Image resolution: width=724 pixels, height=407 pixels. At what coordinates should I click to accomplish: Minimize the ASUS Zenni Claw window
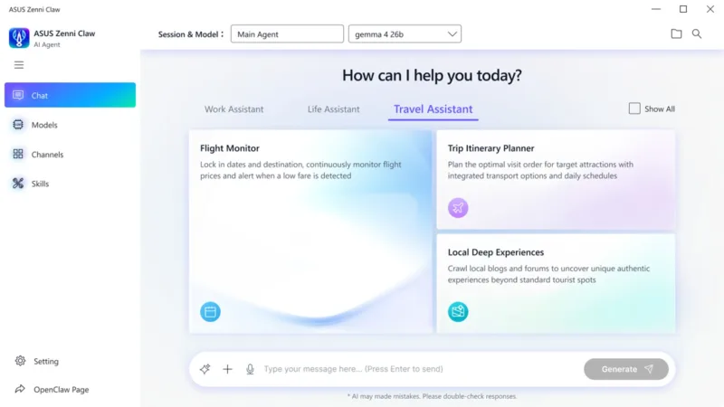point(656,9)
